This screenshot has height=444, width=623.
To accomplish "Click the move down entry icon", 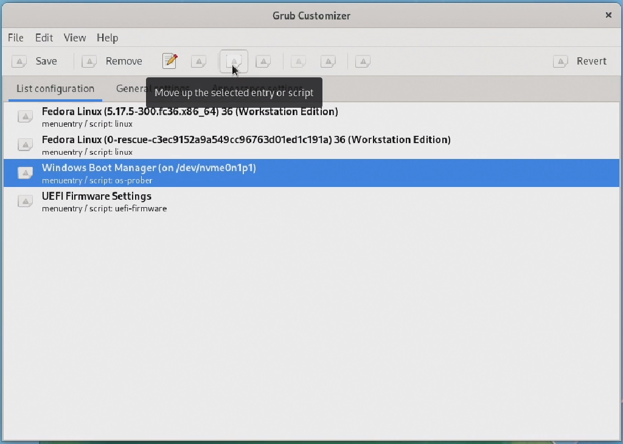I will tap(263, 61).
